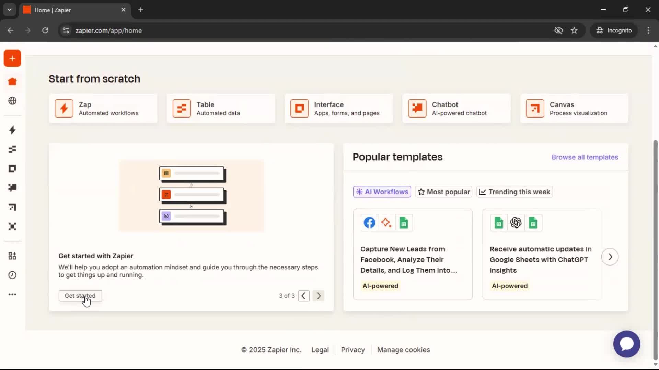The image size is (659, 370).
Task: Go to the next onboarding slide
Action: (319, 296)
